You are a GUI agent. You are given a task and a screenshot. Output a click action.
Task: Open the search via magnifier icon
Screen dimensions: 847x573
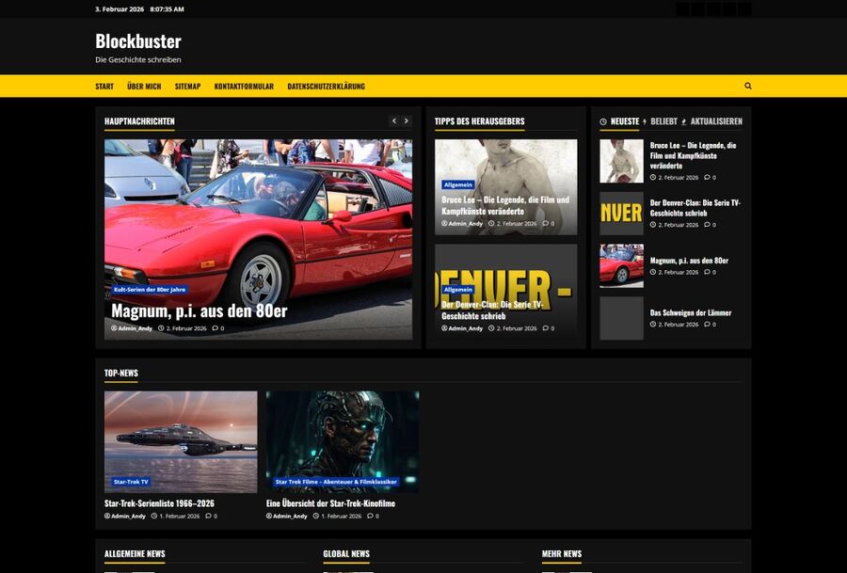click(748, 86)
